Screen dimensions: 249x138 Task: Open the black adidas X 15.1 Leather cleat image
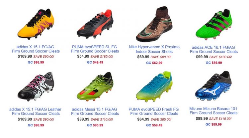(x=36, y=86)
